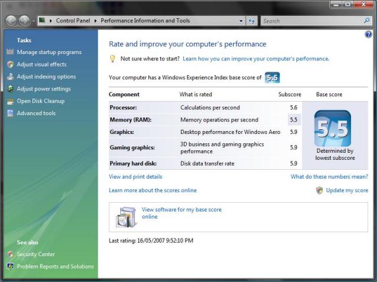Click Update my score link
The image size is (377, 282).
pyautogui.click(x=347, y=190)
